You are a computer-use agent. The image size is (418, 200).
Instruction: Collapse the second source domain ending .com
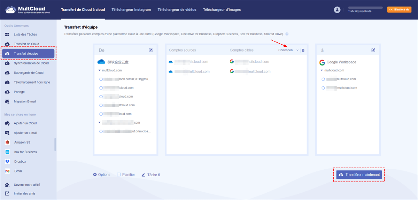[100, 123]
